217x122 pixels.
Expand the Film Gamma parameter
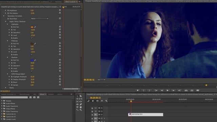click(x=5, y=13)
